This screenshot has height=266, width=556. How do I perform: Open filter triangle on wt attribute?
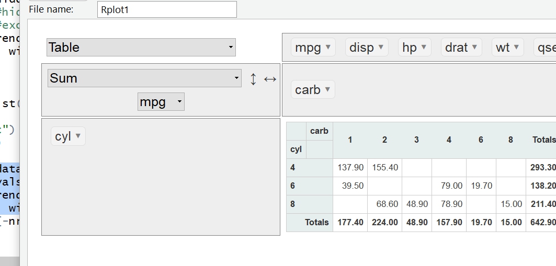coord(516,47)
